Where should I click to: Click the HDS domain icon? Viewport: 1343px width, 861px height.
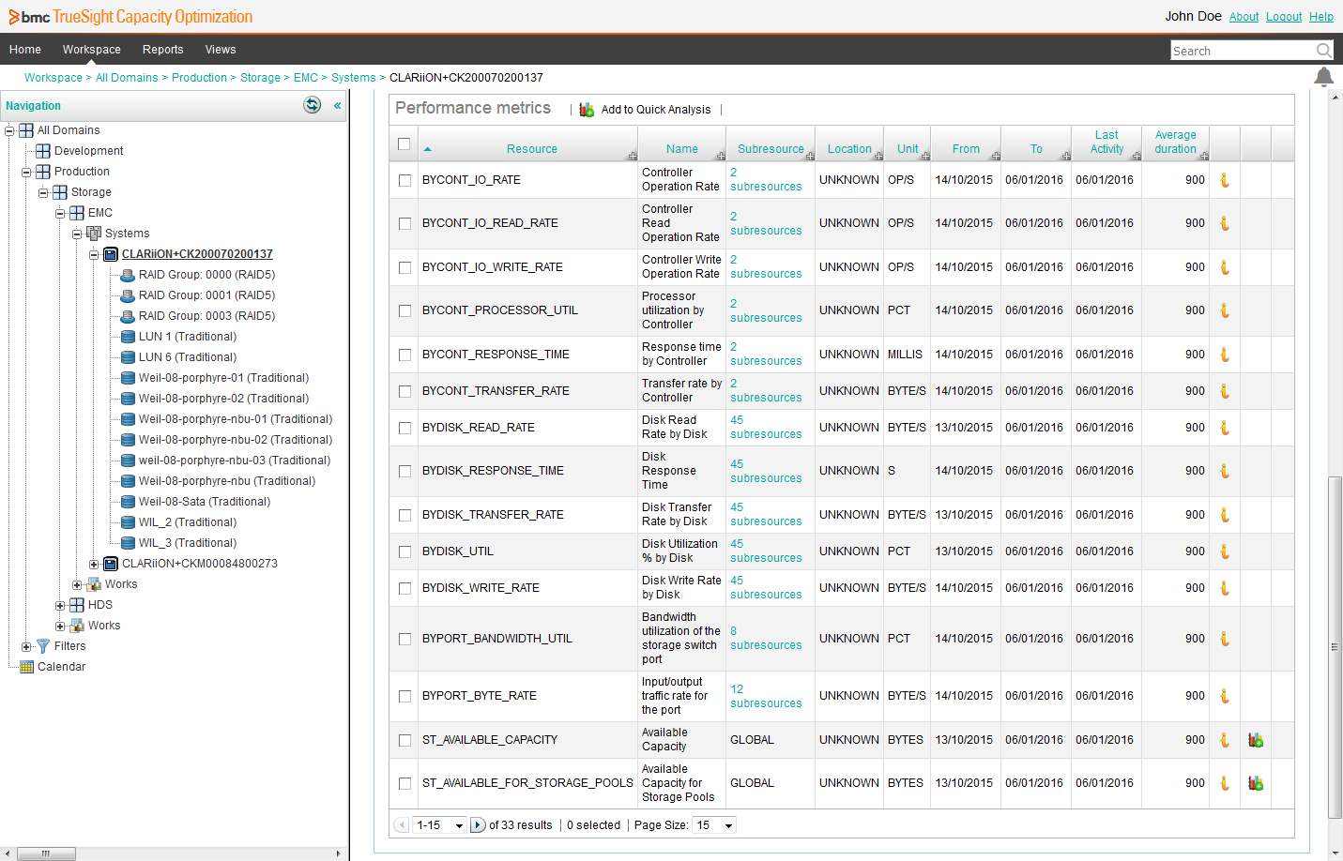point(77,605)
